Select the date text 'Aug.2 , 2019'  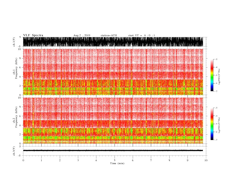coord(82,35)
